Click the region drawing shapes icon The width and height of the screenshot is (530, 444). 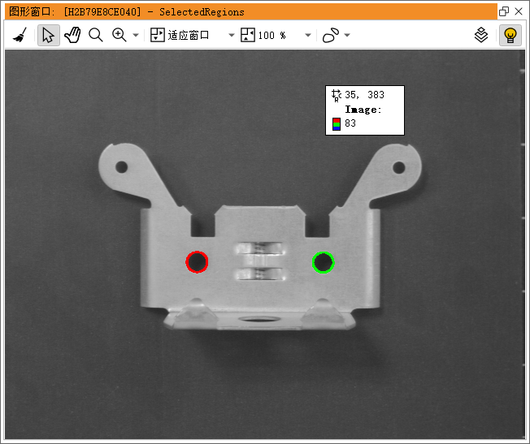point(331,35)
